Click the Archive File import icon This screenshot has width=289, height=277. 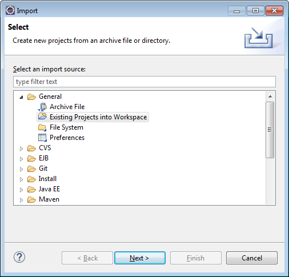coord(42,107)
